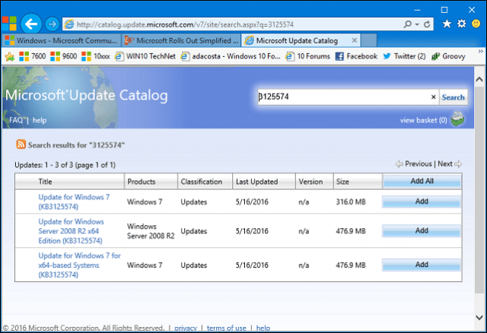Click the Windows logo icon beside Back button

click(9, 24)
